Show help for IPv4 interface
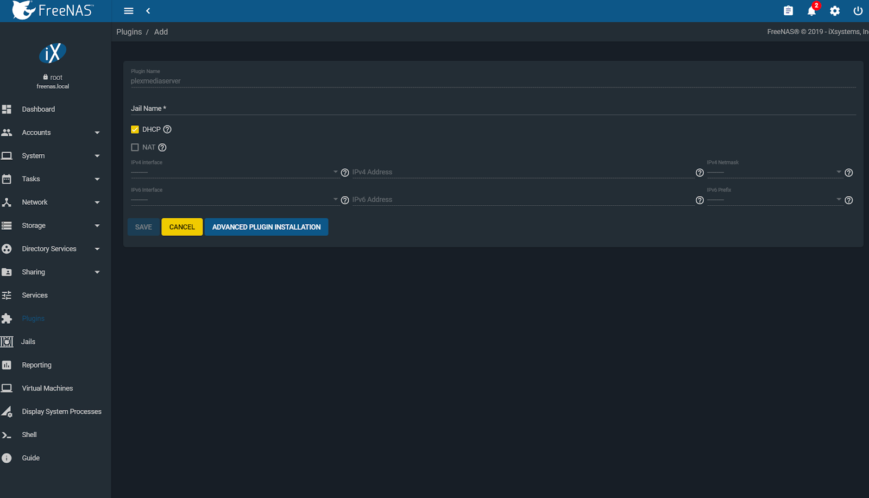This screenshot has width=869, height=498. (x=345, y=173)
